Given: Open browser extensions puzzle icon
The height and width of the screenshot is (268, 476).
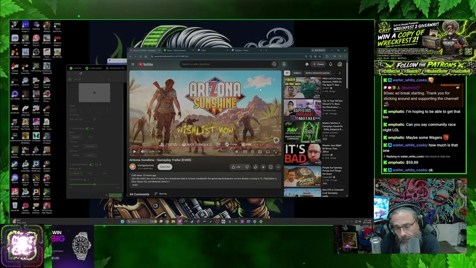Looking at the screenshot, I should click(327, 56).
